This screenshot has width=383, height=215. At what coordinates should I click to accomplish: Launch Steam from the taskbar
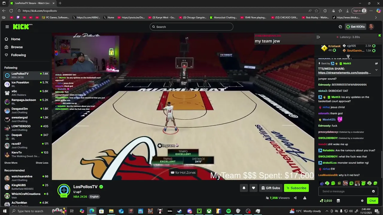[x=180, y=211]
